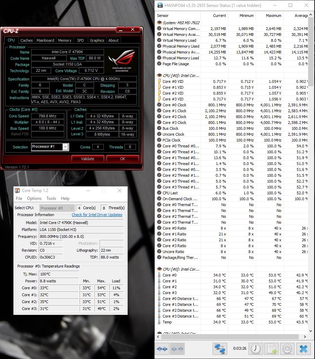Click the Core #2 Distance thermometer icon
The image size is (315, 359).
pos(159,310)
